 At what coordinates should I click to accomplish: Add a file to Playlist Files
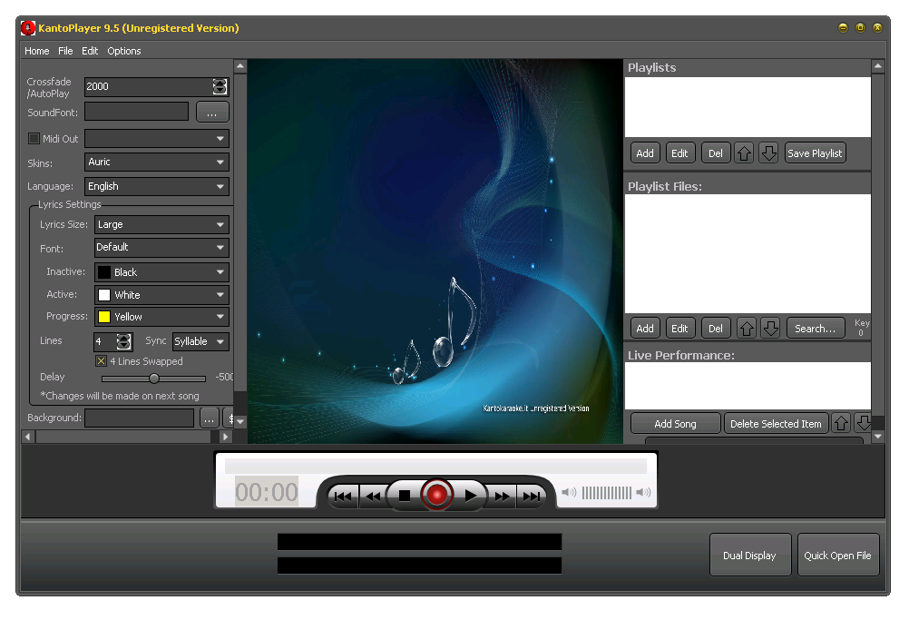point(645,329)
